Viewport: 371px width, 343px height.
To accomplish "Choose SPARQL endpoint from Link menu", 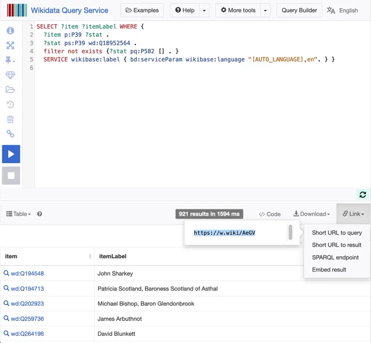I will point(336,257).
